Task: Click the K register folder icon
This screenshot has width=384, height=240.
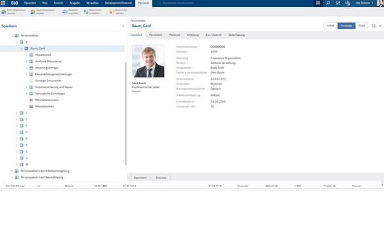Action: pyautogui.click(x=22, y=139)
